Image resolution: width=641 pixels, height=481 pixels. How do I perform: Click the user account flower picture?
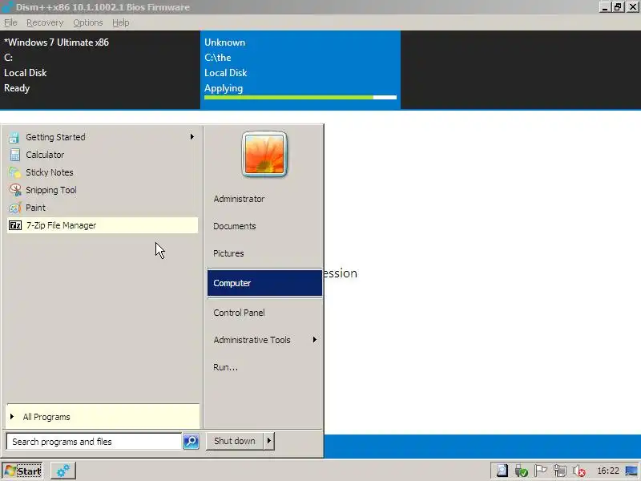click(264, 154)
